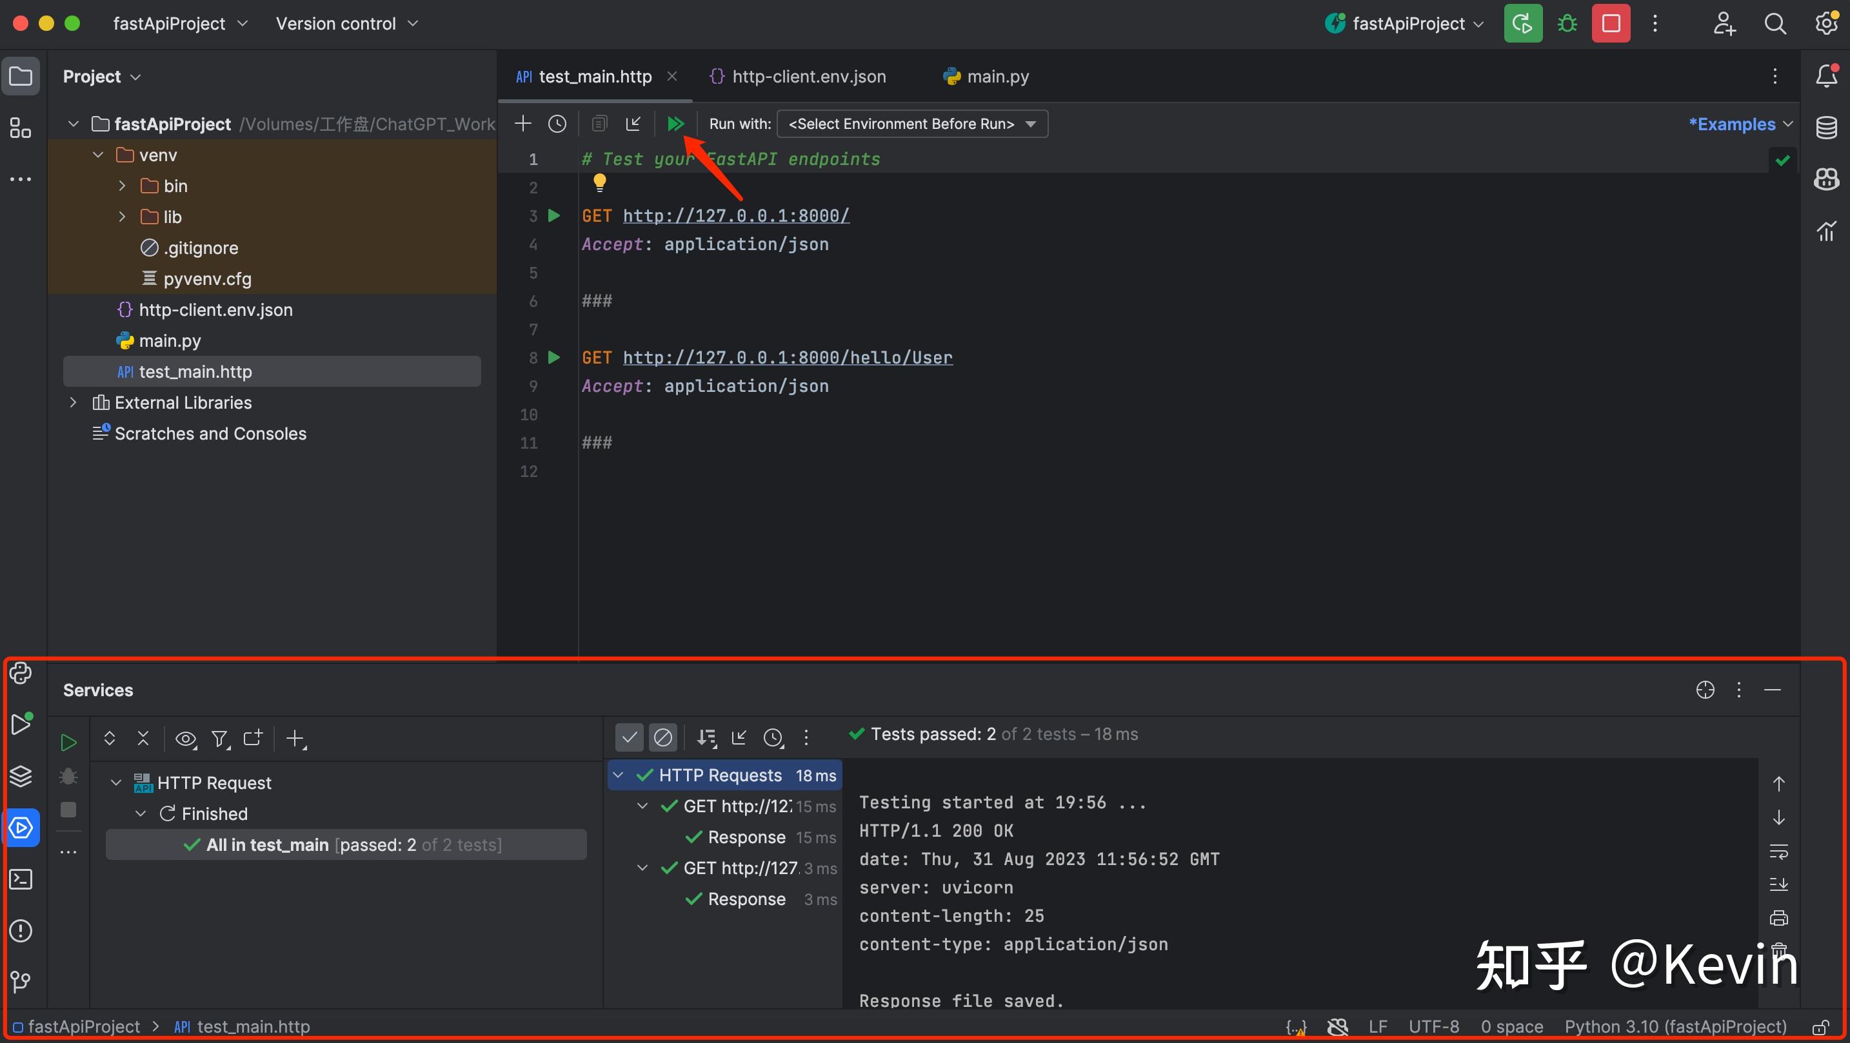This screenshot has height=1043, width=1850.
Task: Select the UTF-8 encoding in the status bar
Action: [x=1433, y=1026]
